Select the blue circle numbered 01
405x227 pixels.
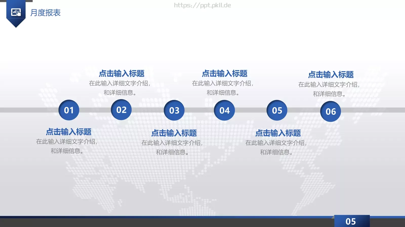[69, 110]
